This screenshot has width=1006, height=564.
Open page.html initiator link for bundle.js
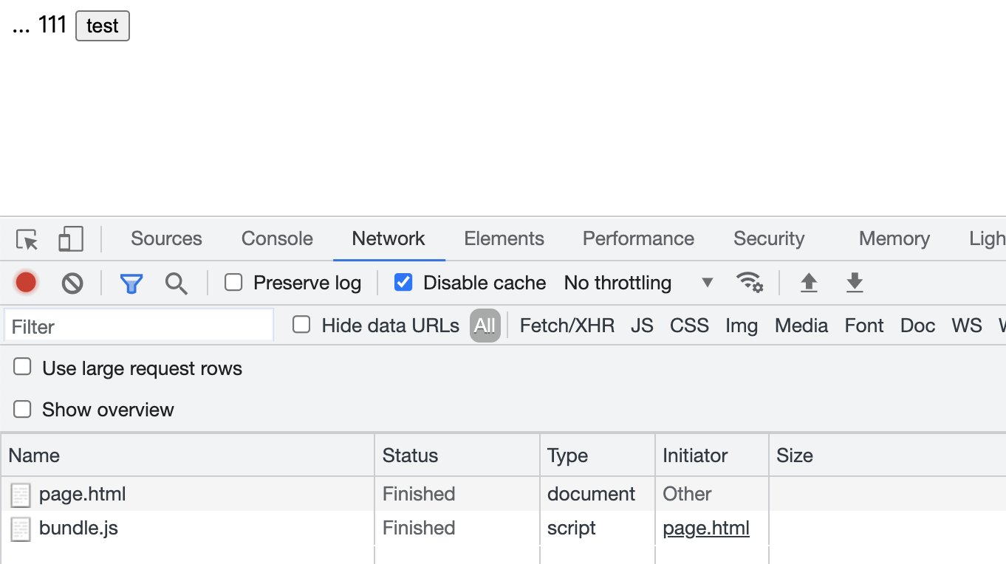click(706, 528)
